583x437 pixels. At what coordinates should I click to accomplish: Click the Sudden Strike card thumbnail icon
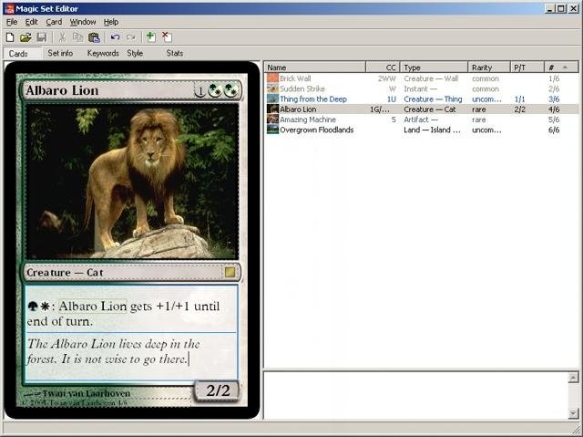click(x=272, y=88)
